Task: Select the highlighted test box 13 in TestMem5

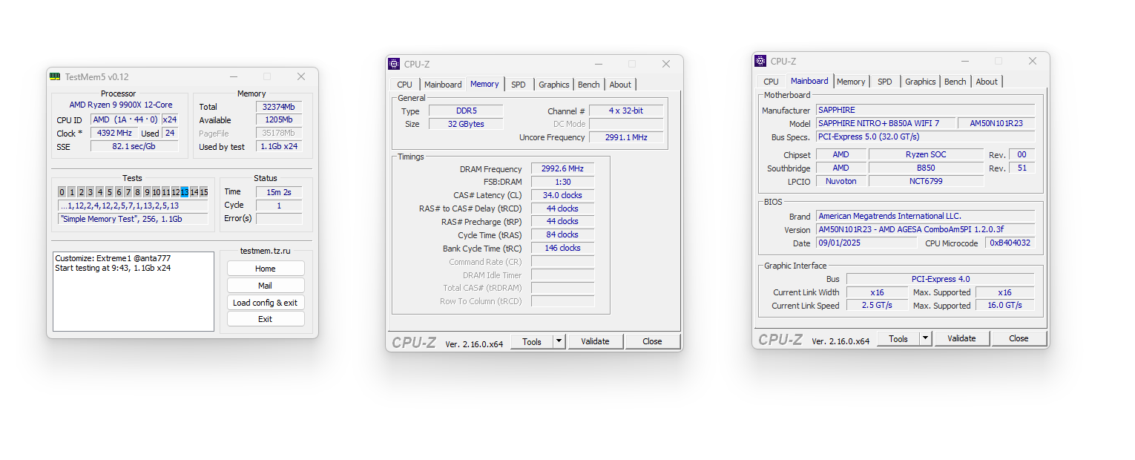Action: [184, 192]
